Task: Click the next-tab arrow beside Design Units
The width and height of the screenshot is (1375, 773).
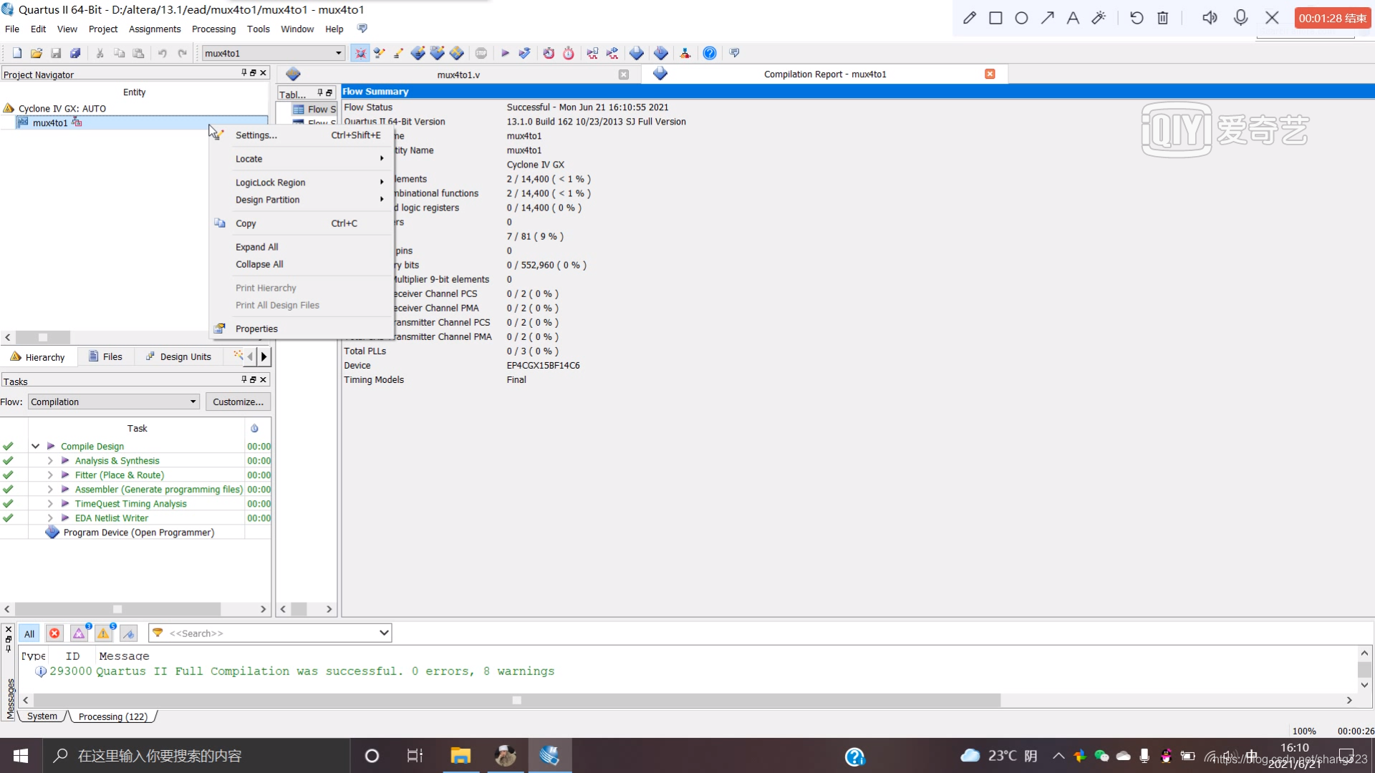Action: click(x=264, y=356)
